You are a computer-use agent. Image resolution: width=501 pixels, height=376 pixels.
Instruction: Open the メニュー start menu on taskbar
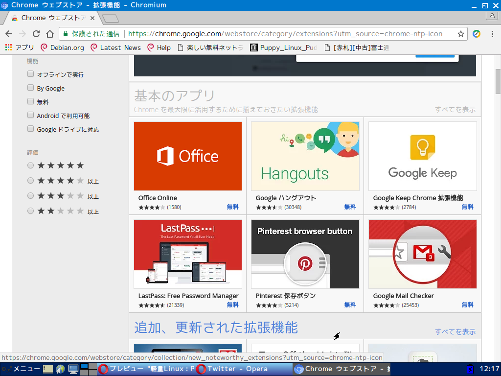tap(21, 369)
